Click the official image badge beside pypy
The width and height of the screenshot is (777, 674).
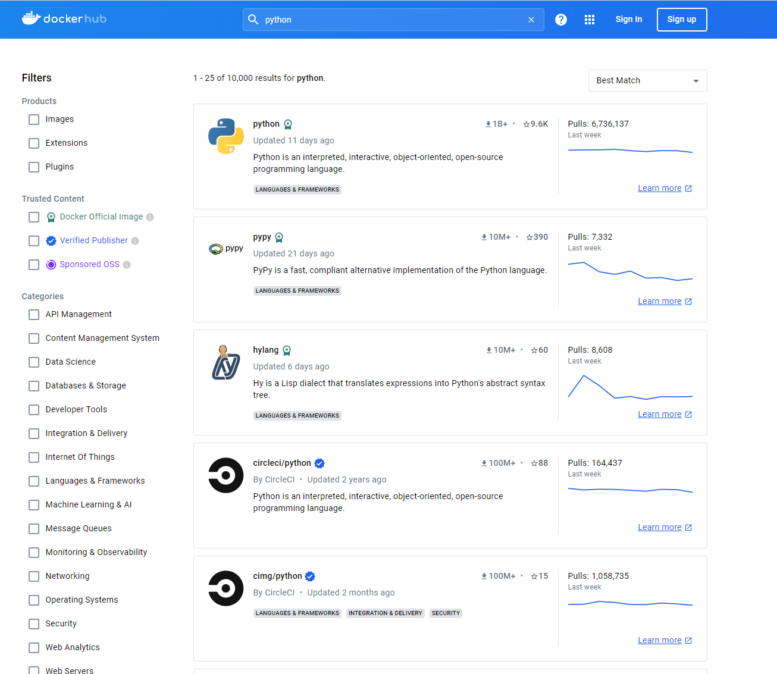[x=279, y=237]
